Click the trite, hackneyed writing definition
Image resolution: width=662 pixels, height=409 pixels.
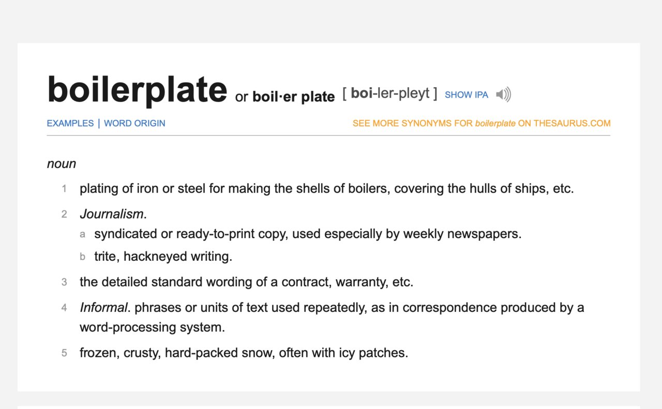tap(163, 257)
